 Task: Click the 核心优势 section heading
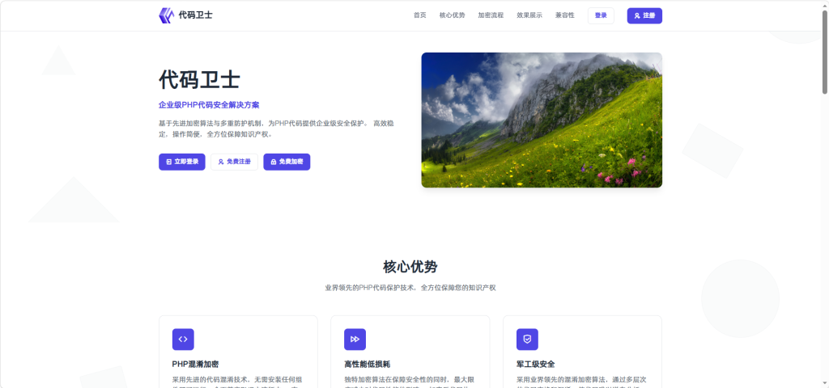(x=410, y=267)
